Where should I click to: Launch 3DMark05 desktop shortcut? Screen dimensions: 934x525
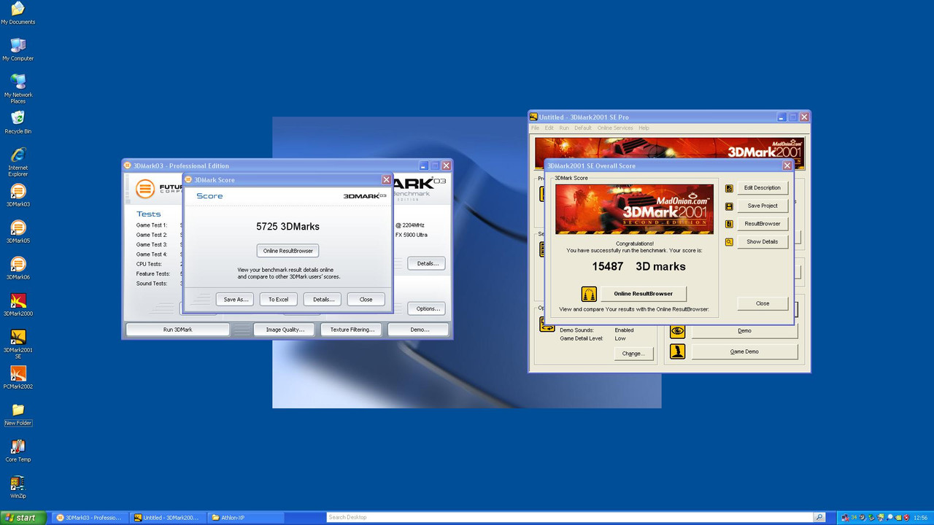18,231
